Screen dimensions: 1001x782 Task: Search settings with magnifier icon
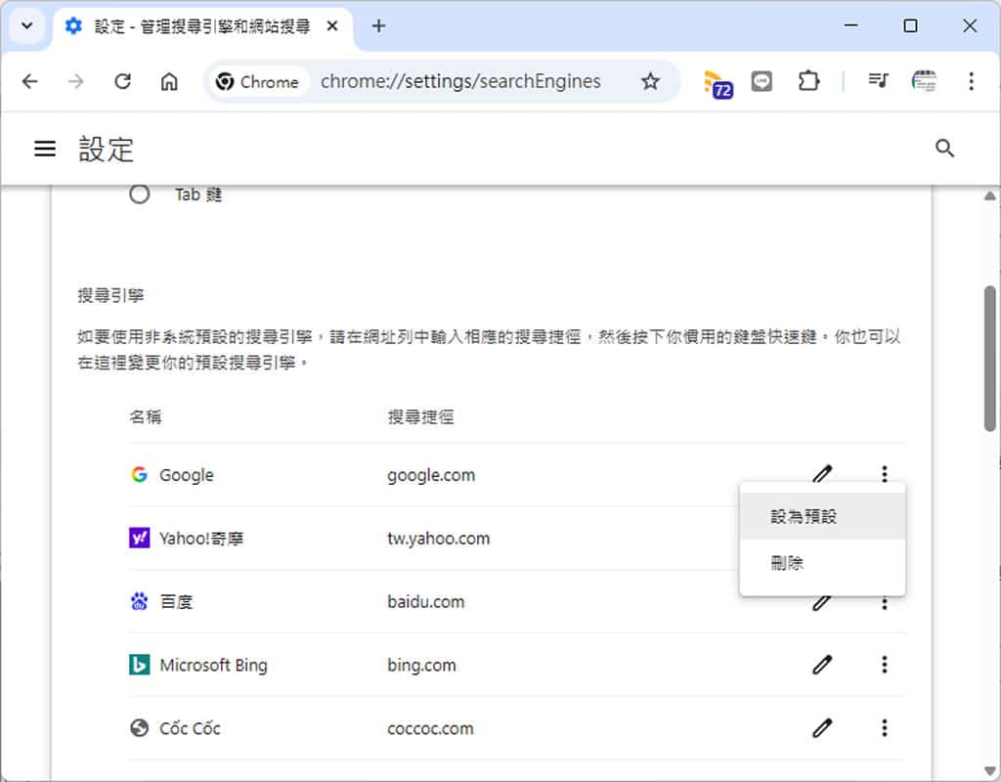click(x=945, y=149)
